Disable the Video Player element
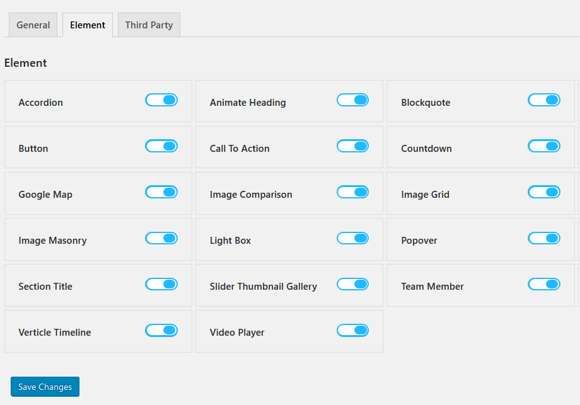 click(x=352, y=330)
